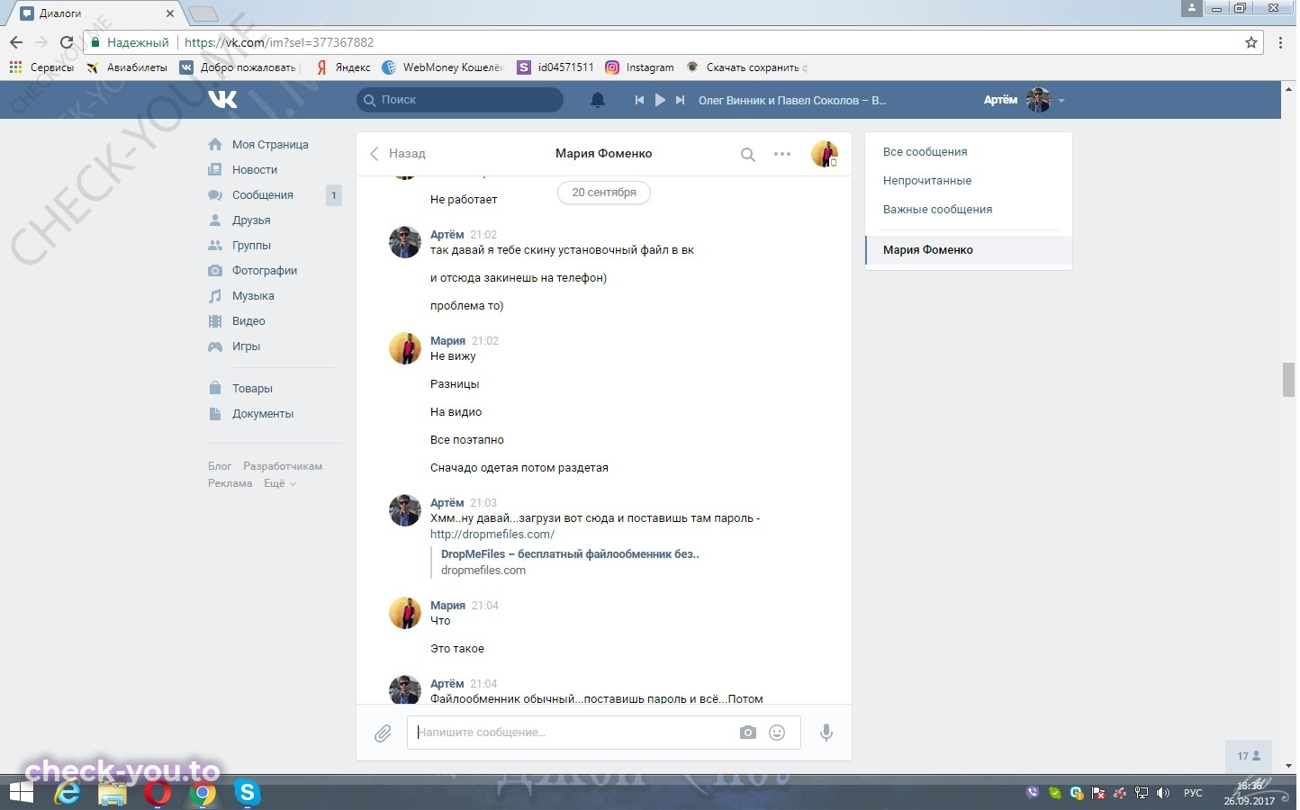This screenshot has height=810, width=1300.
Task: Open Игры in sidebar
Action: click(246, 346)
